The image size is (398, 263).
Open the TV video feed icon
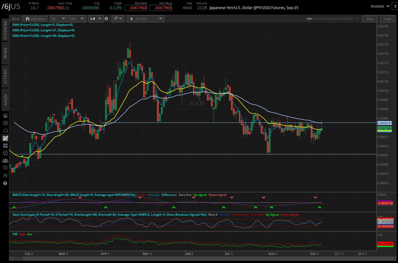5,130
